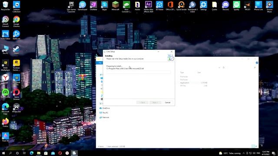Viewport: 278px width, 156px height.
Task: Select the Application row in File Explorer list
Action: pos(193,83)
